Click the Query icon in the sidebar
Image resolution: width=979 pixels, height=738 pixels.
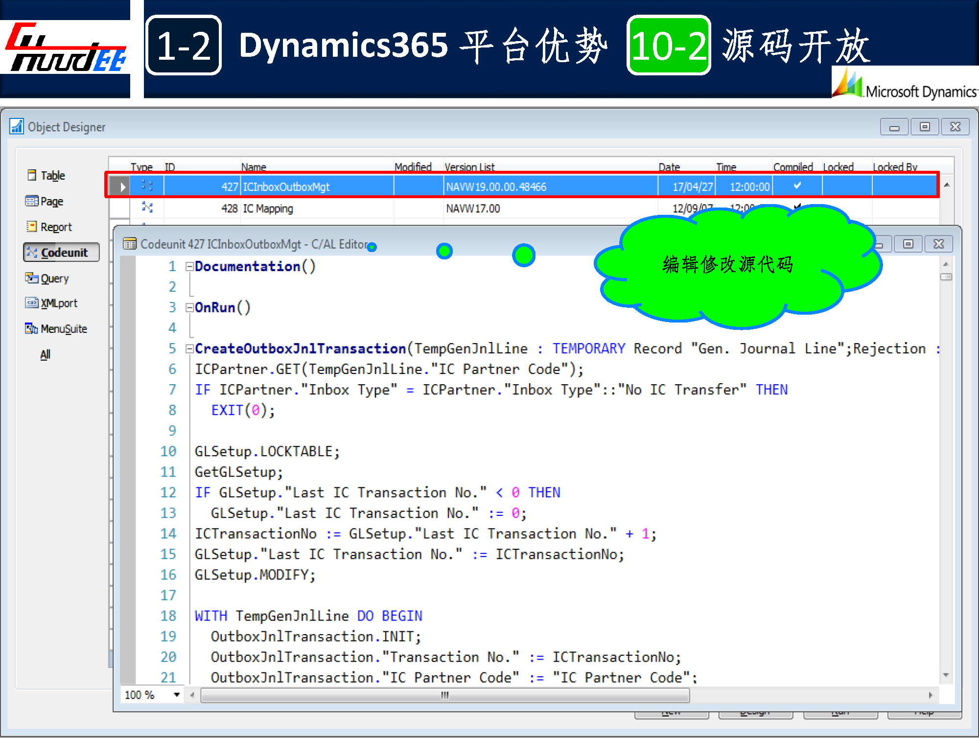coord(32,278)
